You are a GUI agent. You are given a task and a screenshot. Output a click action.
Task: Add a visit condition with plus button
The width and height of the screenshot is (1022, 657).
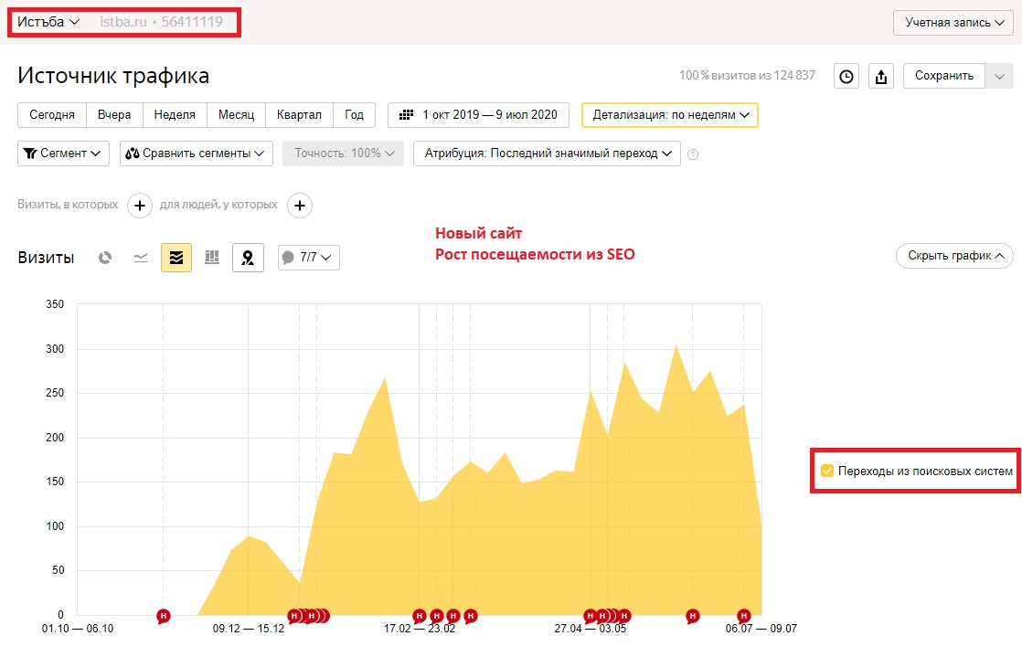[x=140, y=206]
